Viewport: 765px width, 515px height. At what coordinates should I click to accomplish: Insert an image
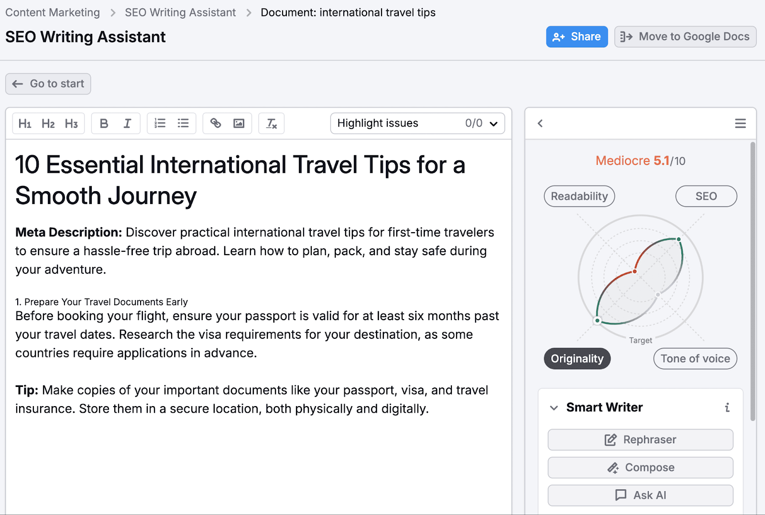(239, 124)
